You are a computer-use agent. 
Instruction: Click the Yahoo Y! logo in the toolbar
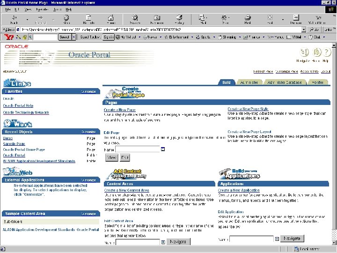point(9,37)
